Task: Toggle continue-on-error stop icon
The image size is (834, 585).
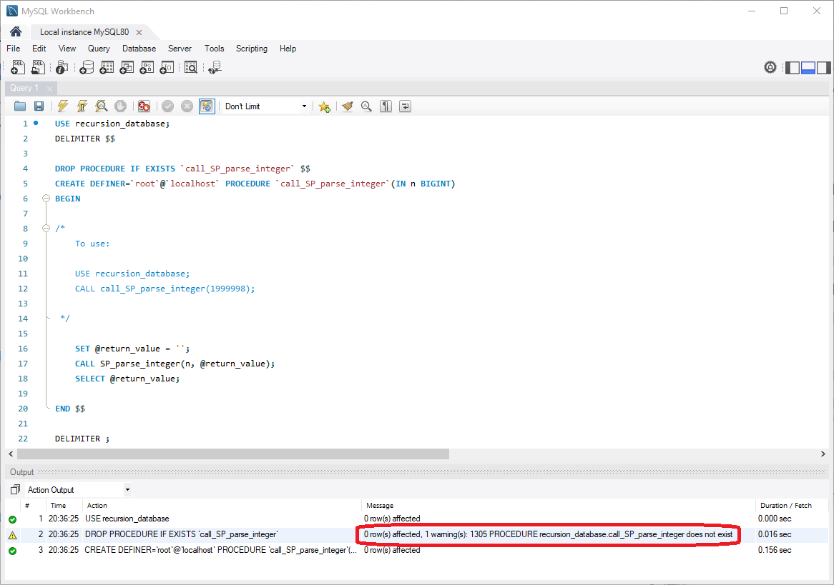Action: pos(144,106)
